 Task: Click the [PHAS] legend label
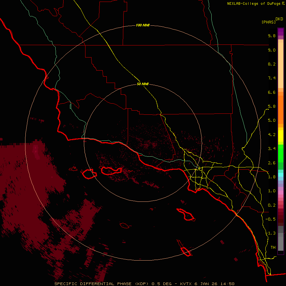[269, 22]
